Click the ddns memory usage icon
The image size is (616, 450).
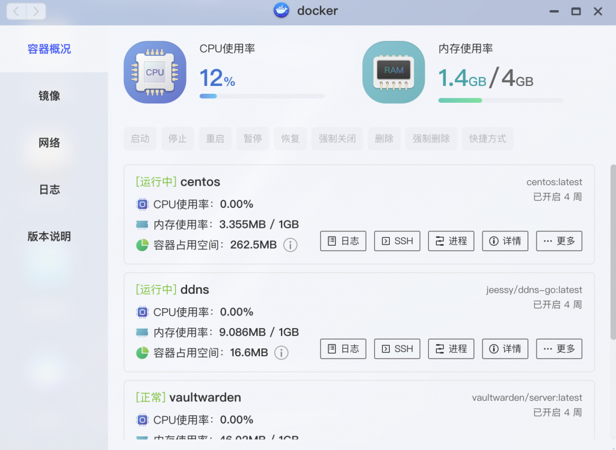tap(142, 332)
